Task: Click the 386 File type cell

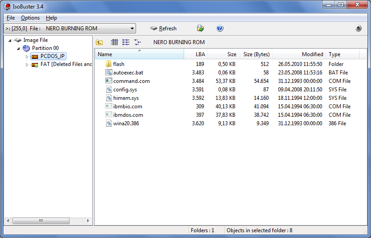Action: click(x=337, y=123)
